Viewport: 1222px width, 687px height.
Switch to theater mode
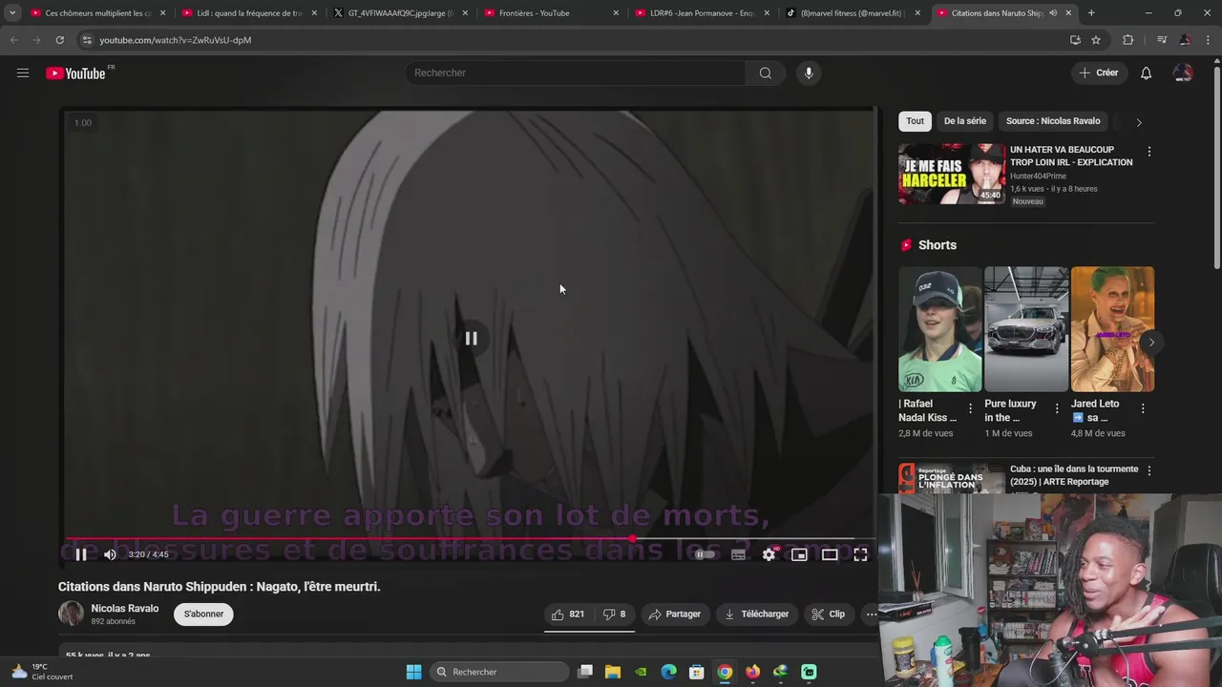tap(830, 554)
